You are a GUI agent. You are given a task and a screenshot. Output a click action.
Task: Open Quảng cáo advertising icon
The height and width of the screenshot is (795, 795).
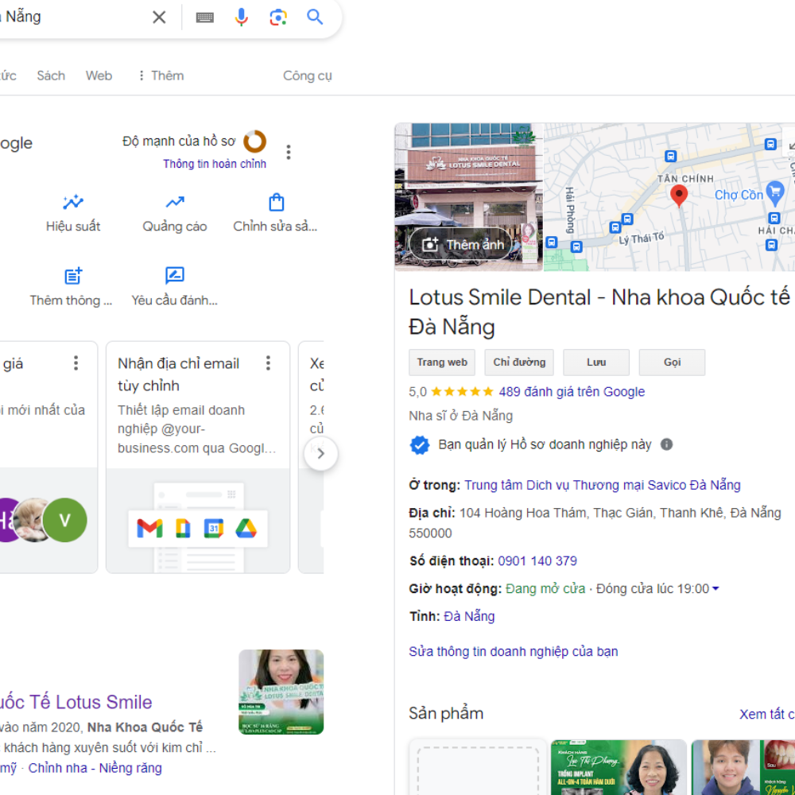pyautogui.click(x=175, y=202)
